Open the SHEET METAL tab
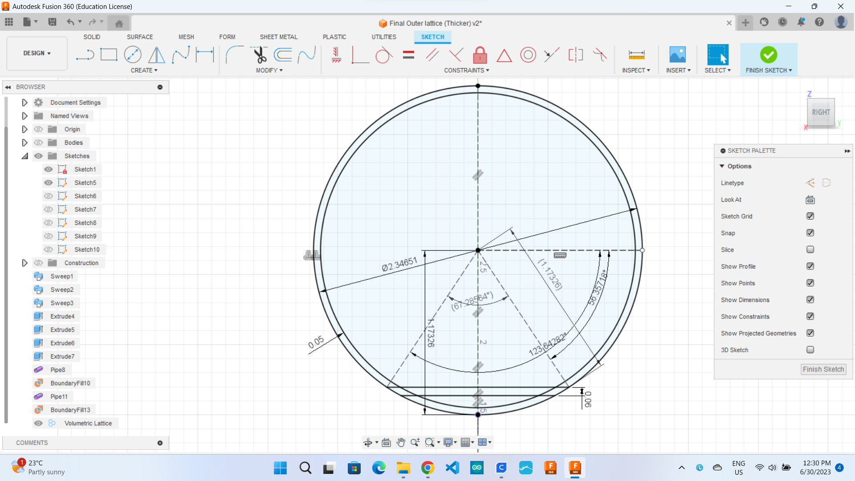 (x=279, y=37)
